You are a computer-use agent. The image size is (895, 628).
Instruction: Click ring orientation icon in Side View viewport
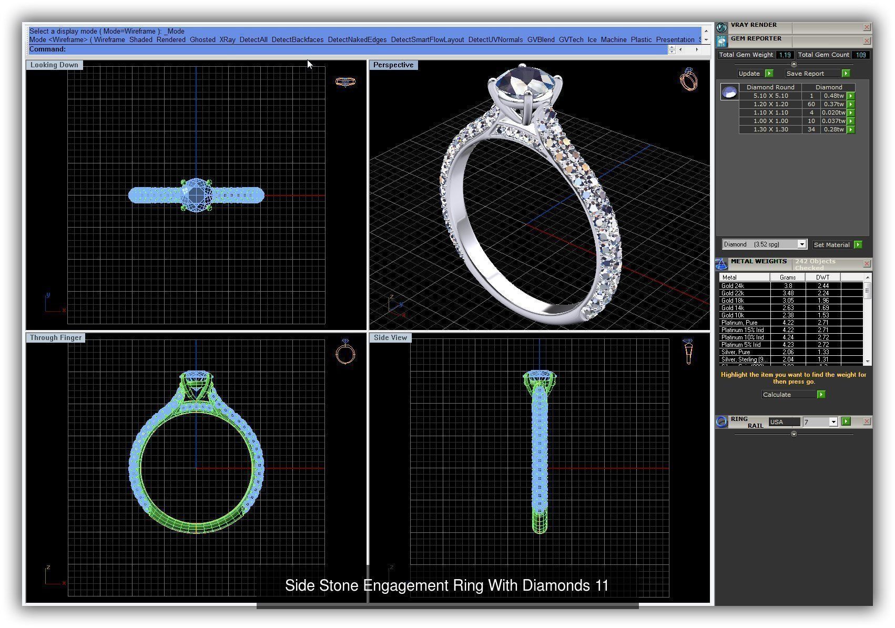(688, 352)
